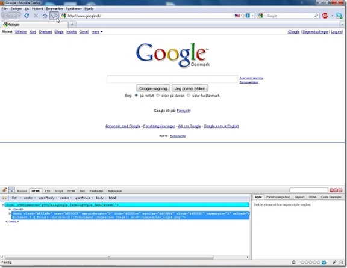Click the first red Firebug panel button
Viewport: 347px width, 268px height.
331,190
